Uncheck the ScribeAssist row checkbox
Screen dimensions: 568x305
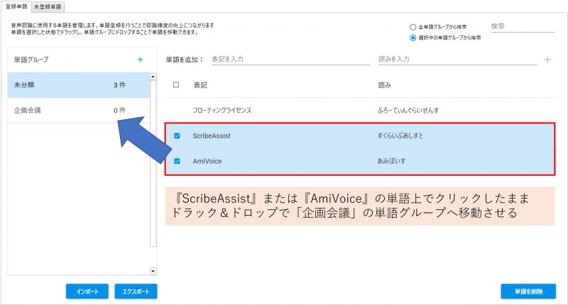coord(177,135)
